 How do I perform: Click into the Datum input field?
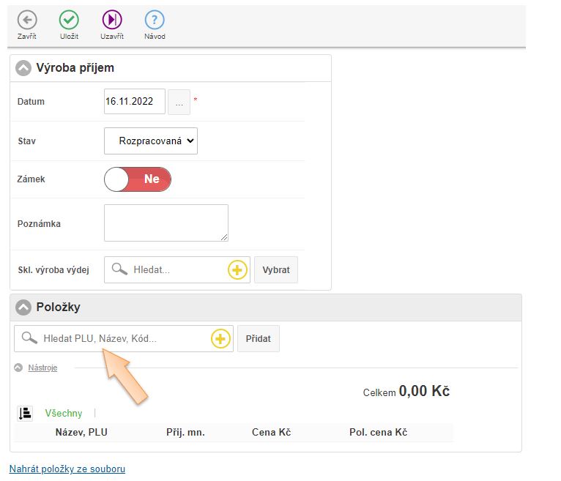134,102
